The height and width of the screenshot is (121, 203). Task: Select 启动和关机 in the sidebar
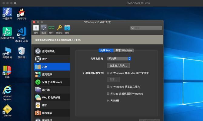pyautogui.click(x=52, y=51)
